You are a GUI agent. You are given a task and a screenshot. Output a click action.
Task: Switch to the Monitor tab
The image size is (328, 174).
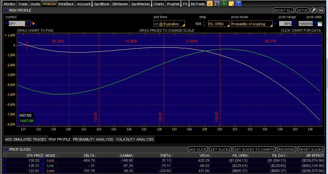tap(10, 4)
